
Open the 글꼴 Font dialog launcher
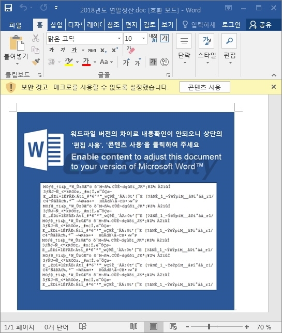point(168,75)
